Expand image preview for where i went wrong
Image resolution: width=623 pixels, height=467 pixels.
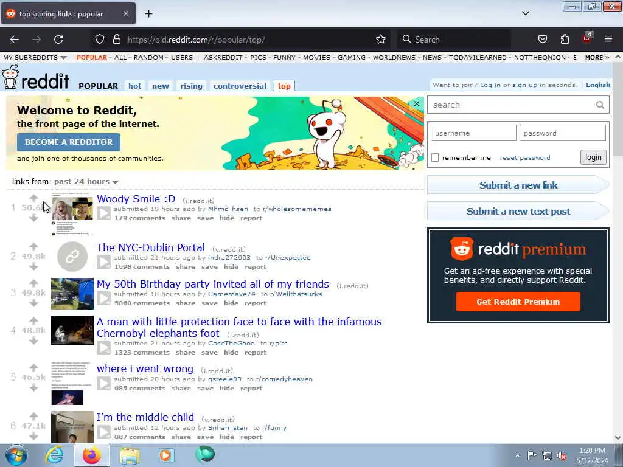103,384
